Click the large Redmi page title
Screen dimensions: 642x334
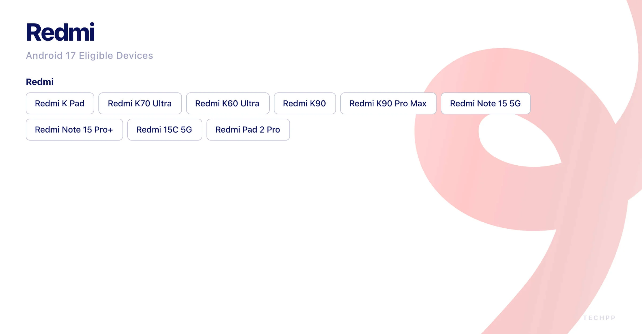[60, 32]
